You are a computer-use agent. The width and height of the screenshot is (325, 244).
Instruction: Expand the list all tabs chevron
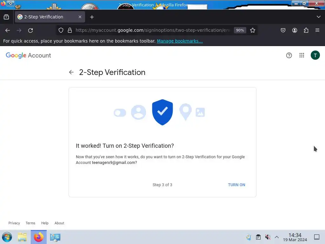coord(318,17)
